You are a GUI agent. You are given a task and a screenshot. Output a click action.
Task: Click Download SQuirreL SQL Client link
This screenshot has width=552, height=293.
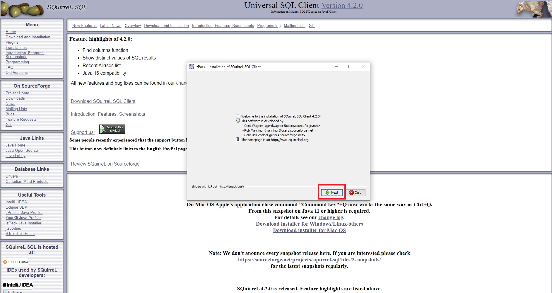(x=103, y=101)
